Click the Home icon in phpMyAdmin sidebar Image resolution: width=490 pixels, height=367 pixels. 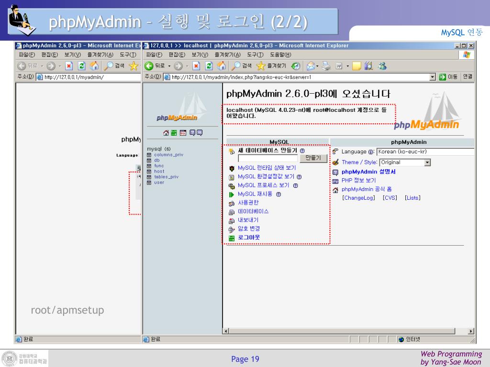pyautogui.click(x=166, y=133)
